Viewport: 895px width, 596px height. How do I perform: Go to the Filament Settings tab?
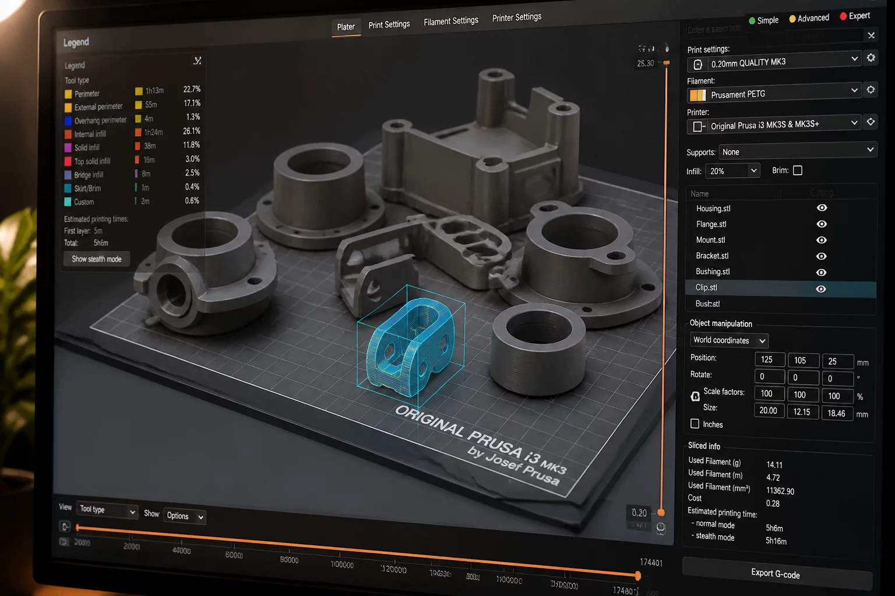tap(451, 21)
